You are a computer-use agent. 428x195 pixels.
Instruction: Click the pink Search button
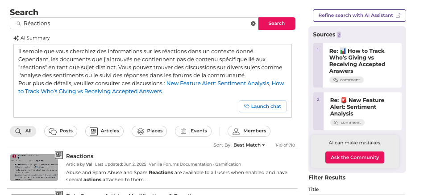tap(277, 24)
